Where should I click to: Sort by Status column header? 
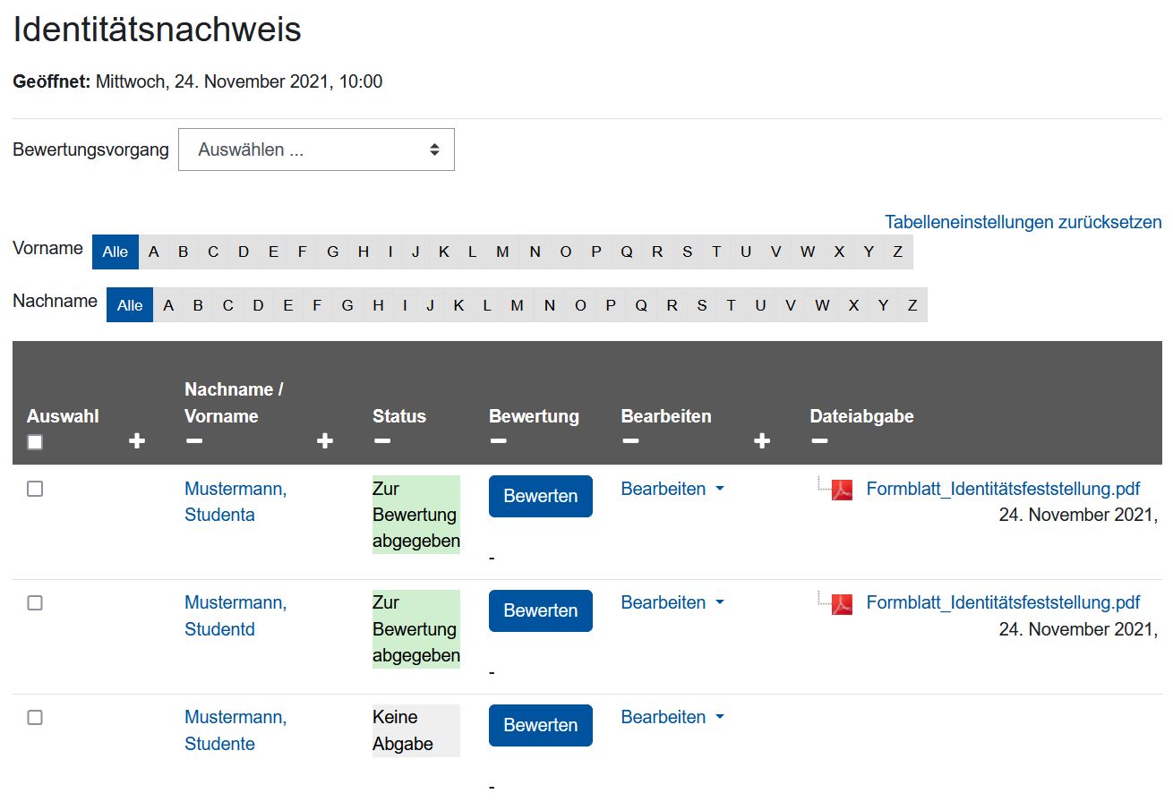(399, 416)
